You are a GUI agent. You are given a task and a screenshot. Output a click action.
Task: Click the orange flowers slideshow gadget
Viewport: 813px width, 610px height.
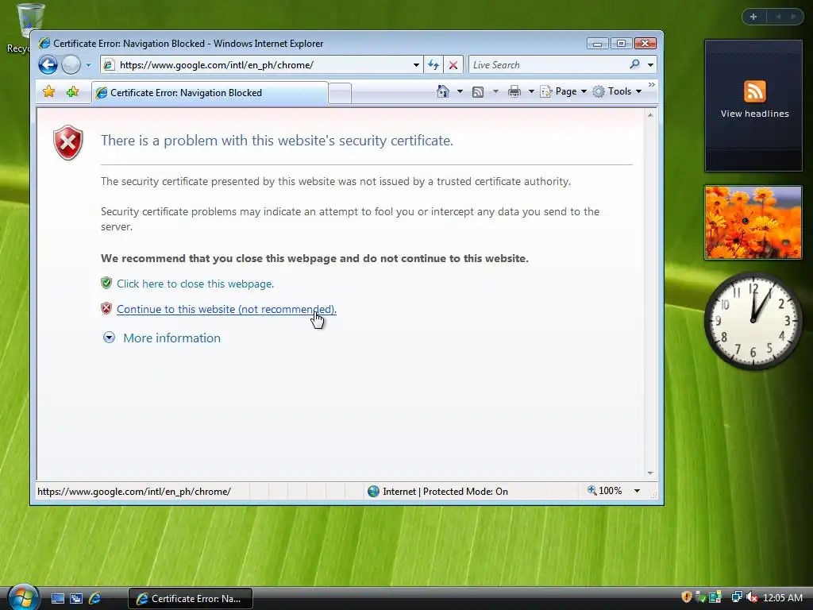753,222
